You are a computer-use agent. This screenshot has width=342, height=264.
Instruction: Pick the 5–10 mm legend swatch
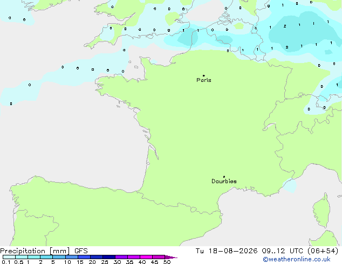tap(59, 257)
